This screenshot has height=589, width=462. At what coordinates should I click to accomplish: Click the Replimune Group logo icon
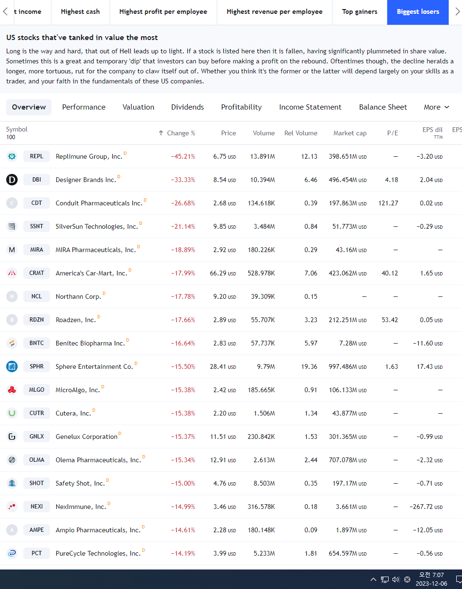point(12,156)
